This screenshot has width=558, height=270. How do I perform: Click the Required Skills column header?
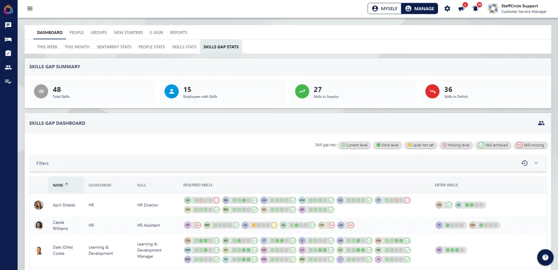point(198,185)
